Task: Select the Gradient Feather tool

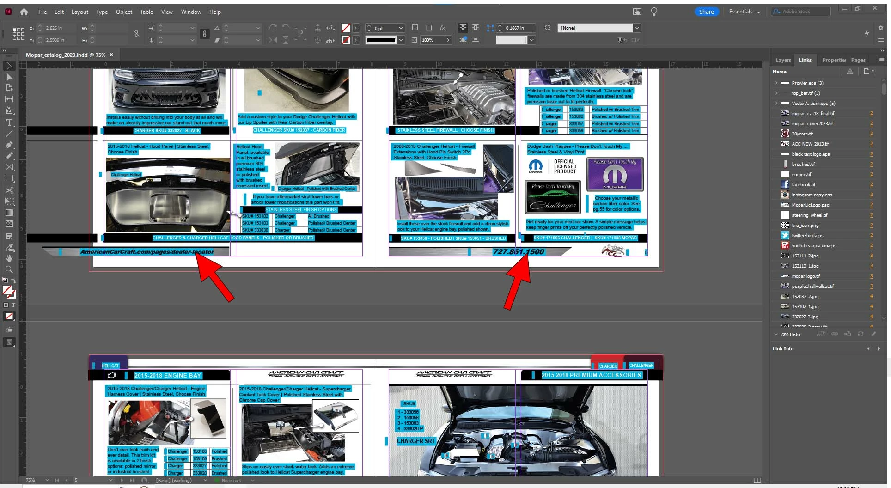Action: [9, 224]
